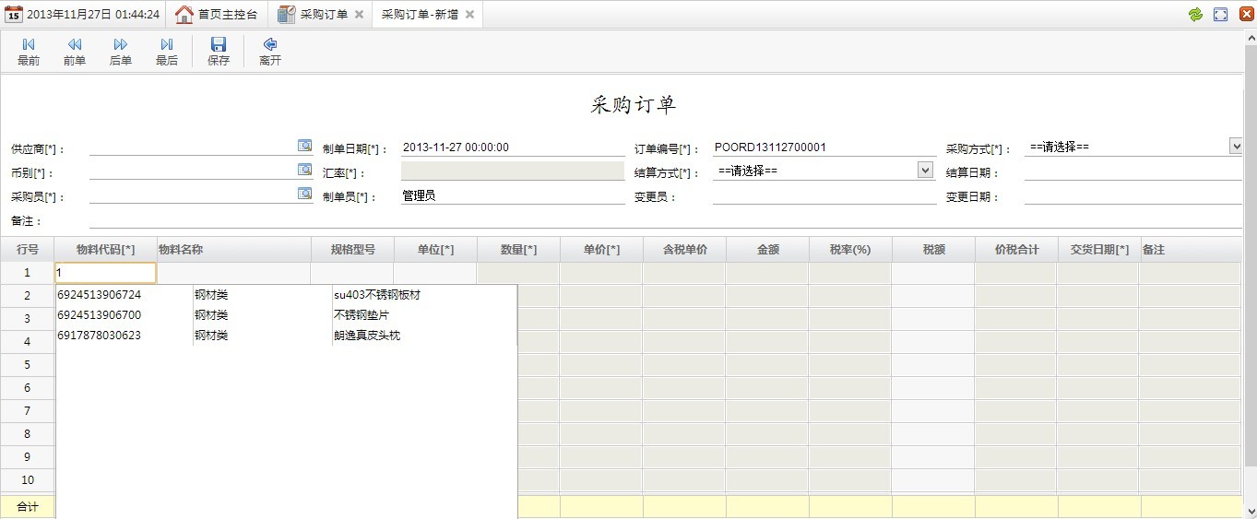Click the 金额 column header

(x=767, y=250)
